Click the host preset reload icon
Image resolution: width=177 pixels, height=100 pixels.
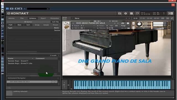point(48,9)
